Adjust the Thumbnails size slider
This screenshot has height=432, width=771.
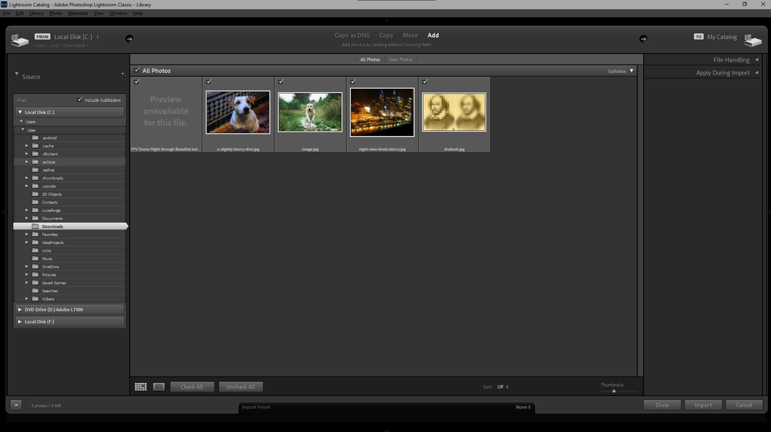pyautogui.click(x=614, y=391)
